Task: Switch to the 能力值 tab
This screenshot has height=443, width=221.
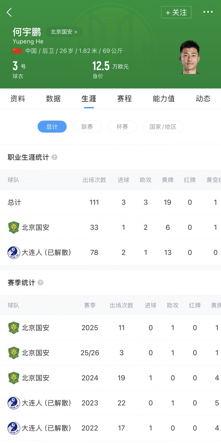Action: point(164,99)
